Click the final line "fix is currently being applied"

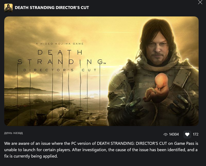click(31, 156)
